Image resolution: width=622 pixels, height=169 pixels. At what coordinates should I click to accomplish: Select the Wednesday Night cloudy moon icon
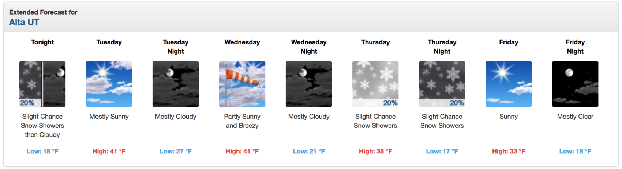[x=309, y=84]
